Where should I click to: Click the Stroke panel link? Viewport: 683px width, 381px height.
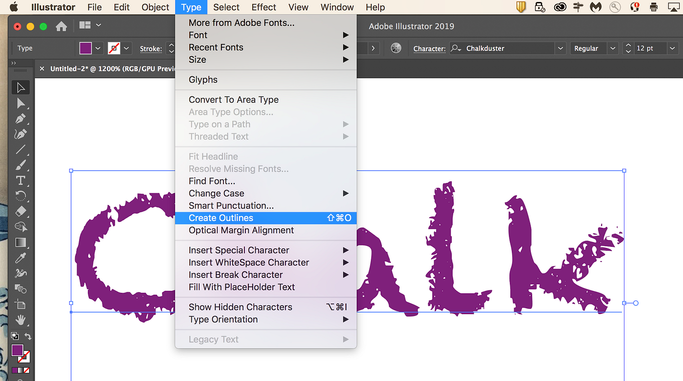click(151, 49)
